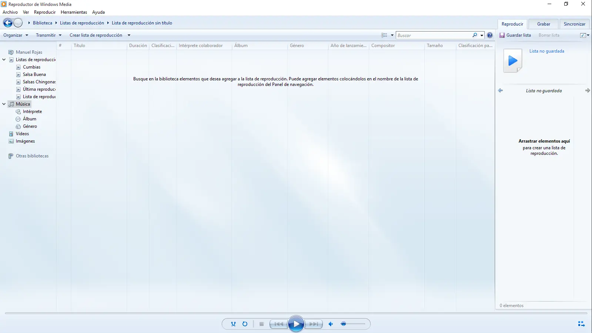The image size is (592, 333).
Task: Click the Cumbias playlist icon
Action: [x=18, y=67]
